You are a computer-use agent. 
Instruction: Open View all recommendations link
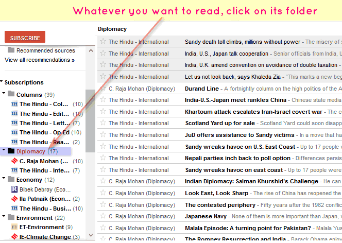(x=40, y=60)
